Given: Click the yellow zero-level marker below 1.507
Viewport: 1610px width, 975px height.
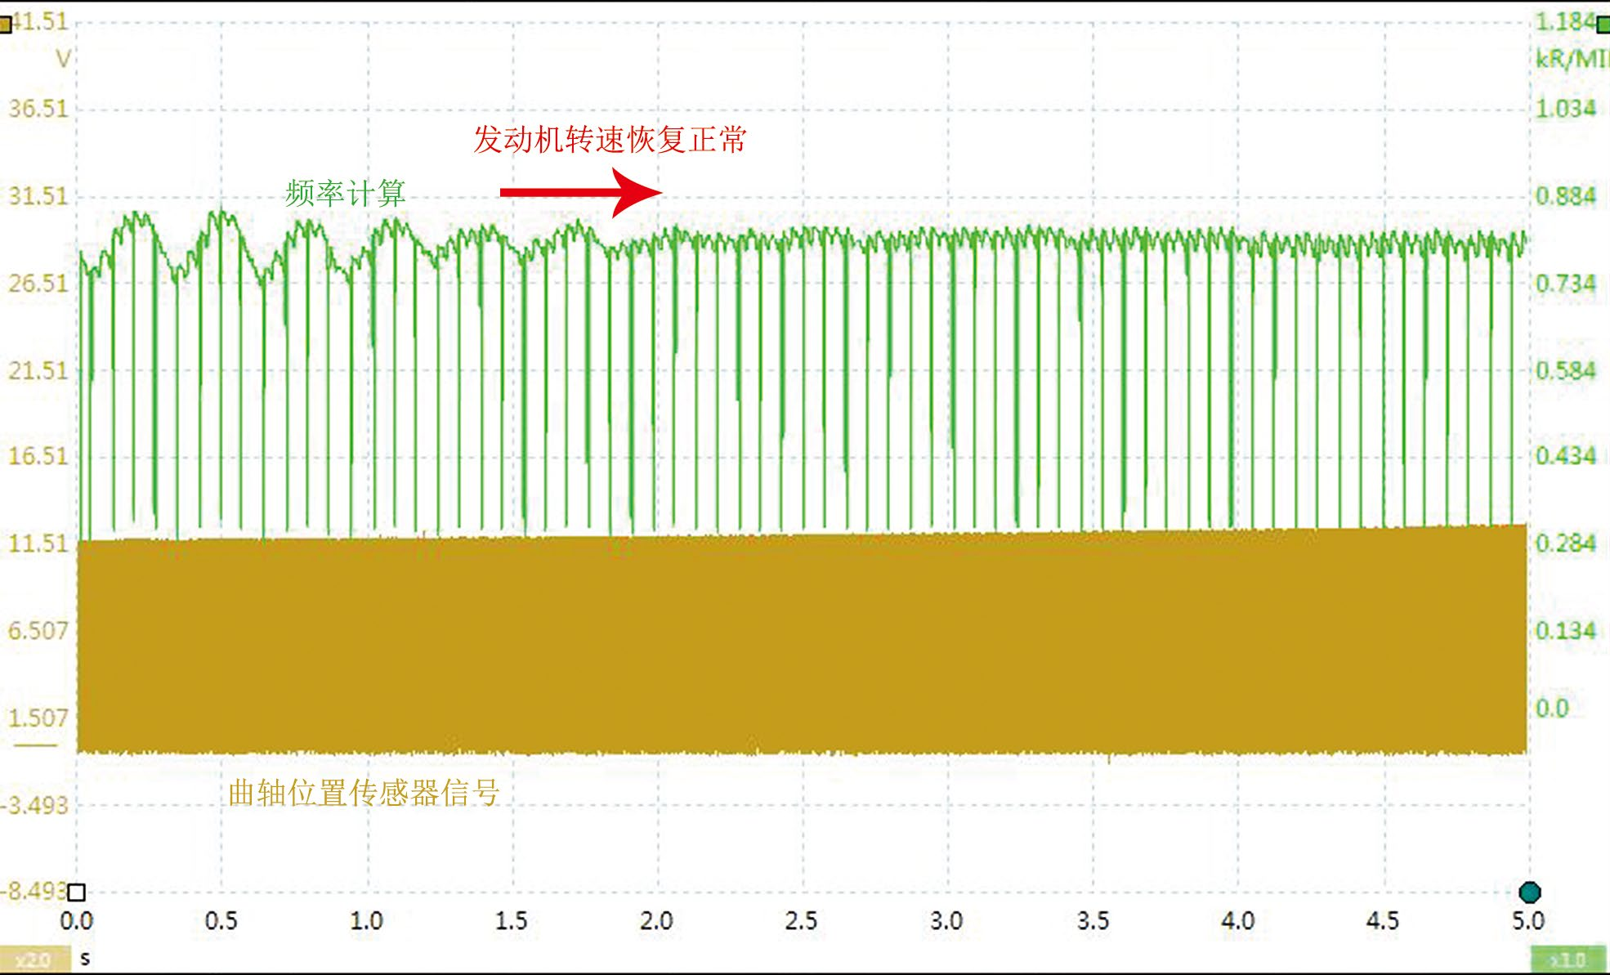Looking at the screenshot, I should tap(36, 745).
